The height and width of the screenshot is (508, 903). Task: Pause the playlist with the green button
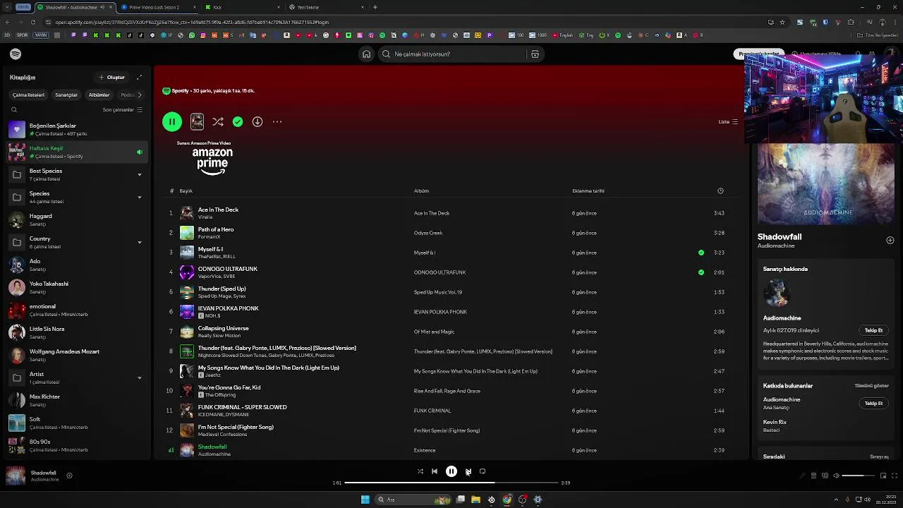point(172,121)
